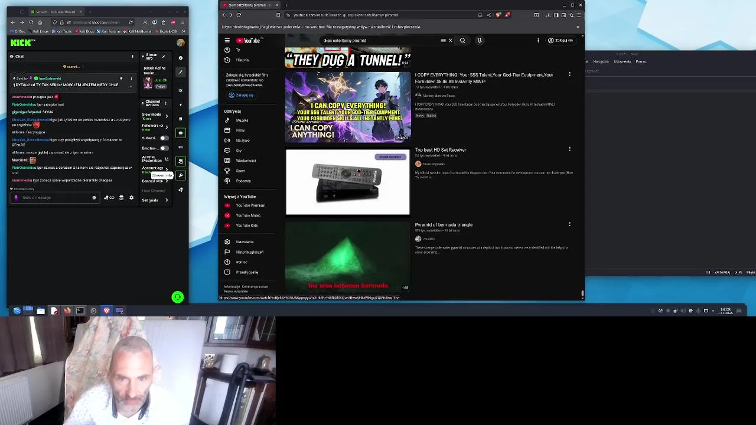Click the lightning bolt icon in Kick sidebar
This screenshot has height=425, width=756.
(x=181, y=104)
